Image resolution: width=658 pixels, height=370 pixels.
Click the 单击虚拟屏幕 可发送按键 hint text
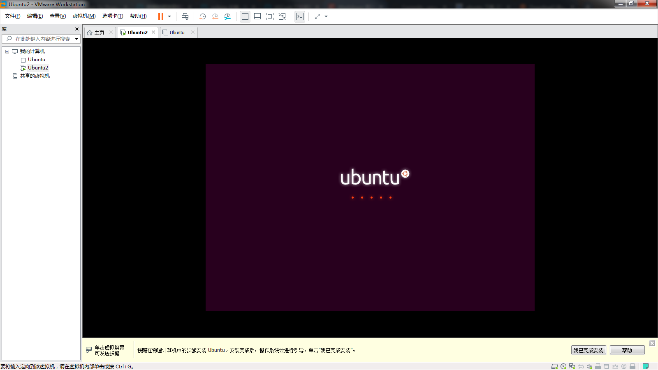[x=109, y=350]
